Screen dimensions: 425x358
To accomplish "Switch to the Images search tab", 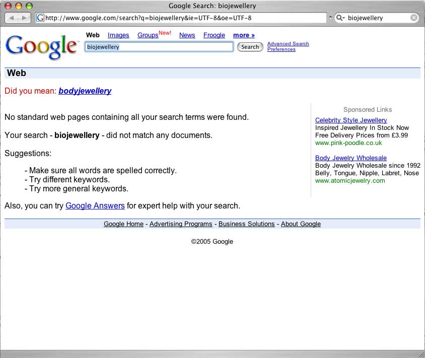I will 118,35.
